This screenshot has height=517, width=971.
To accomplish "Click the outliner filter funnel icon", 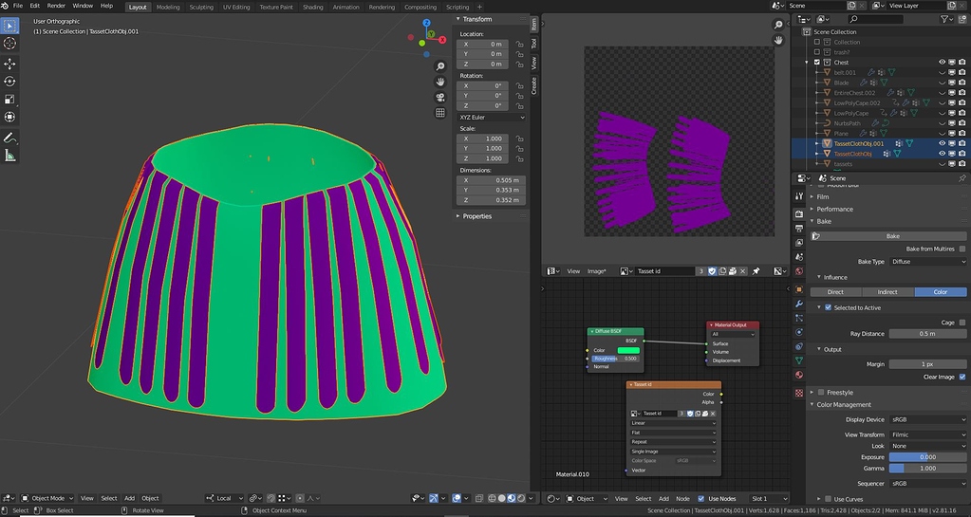I will point(945,19).
